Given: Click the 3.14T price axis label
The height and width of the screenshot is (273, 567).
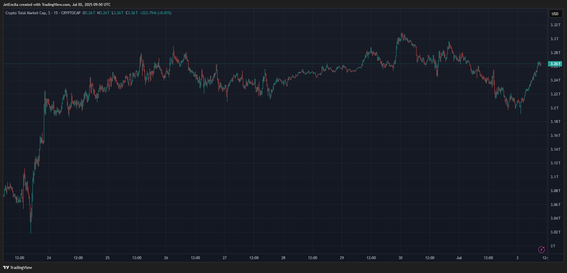Looking at the screenshot, I should 555,149.
